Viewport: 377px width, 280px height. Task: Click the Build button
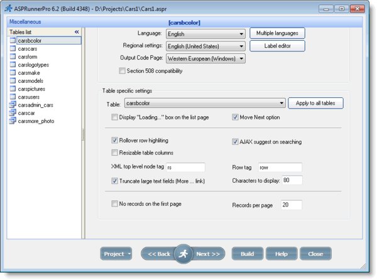point(248,254)
